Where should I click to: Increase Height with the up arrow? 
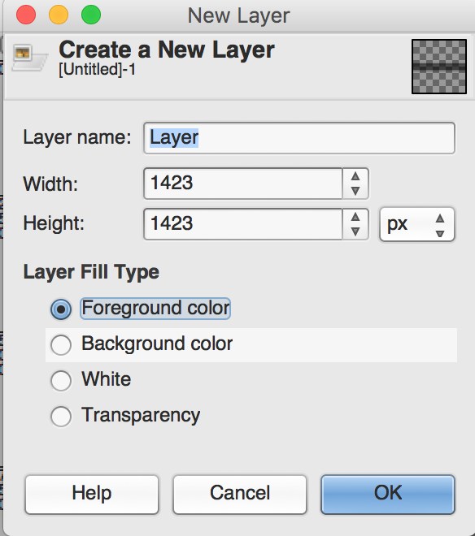(x=355, y=217)
